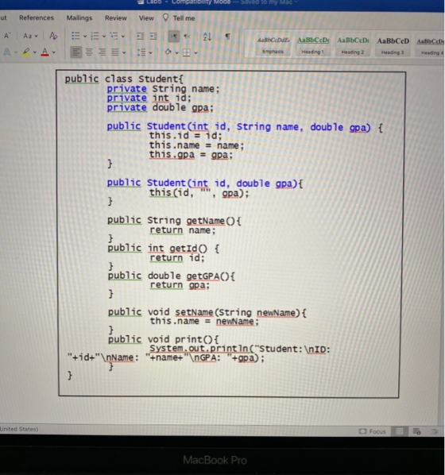
Task: Click the line 'this(id, "", gpa);'
Action: [199, 193]
